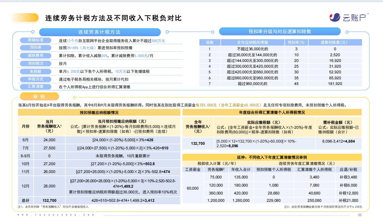Image resolution: width=383 pixels, height=217 pixels.
Task: Select the 预扣频次 label pill
Action: (x=35, y=64)
